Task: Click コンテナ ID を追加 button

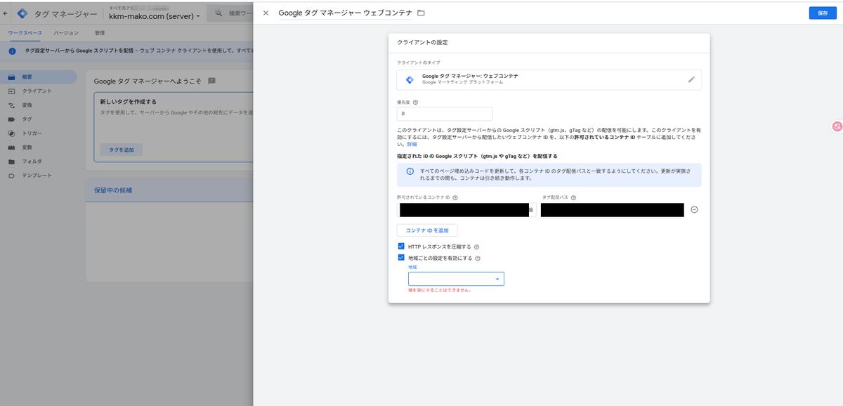Action: tap(427, 230)
